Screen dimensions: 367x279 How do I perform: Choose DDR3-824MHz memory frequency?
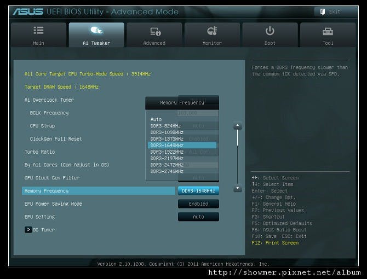tap(165, 126)
